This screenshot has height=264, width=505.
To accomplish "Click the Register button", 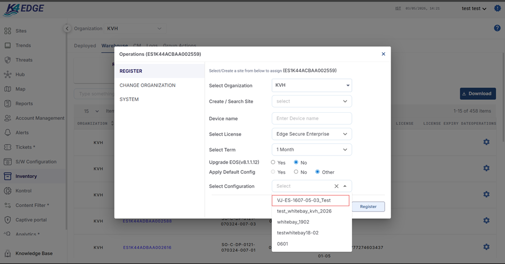I will (x=368, y=207).
